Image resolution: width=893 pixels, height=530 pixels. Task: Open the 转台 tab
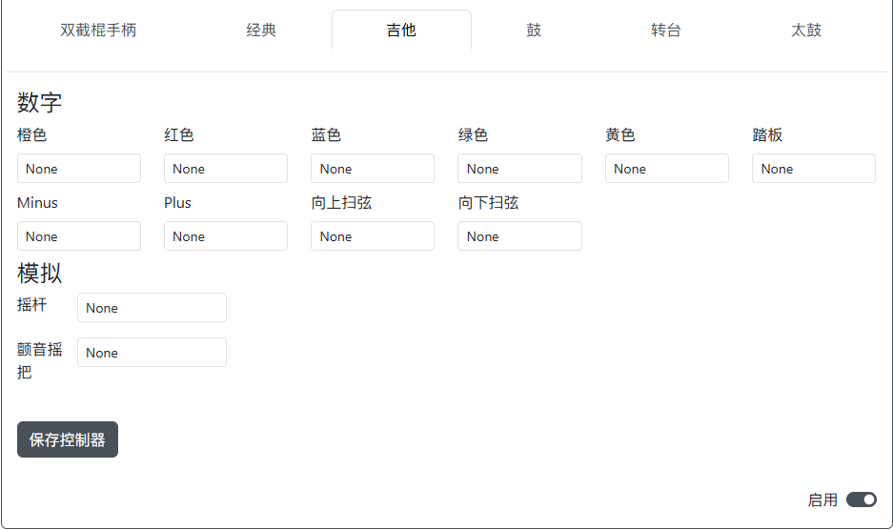click(666, 31)
